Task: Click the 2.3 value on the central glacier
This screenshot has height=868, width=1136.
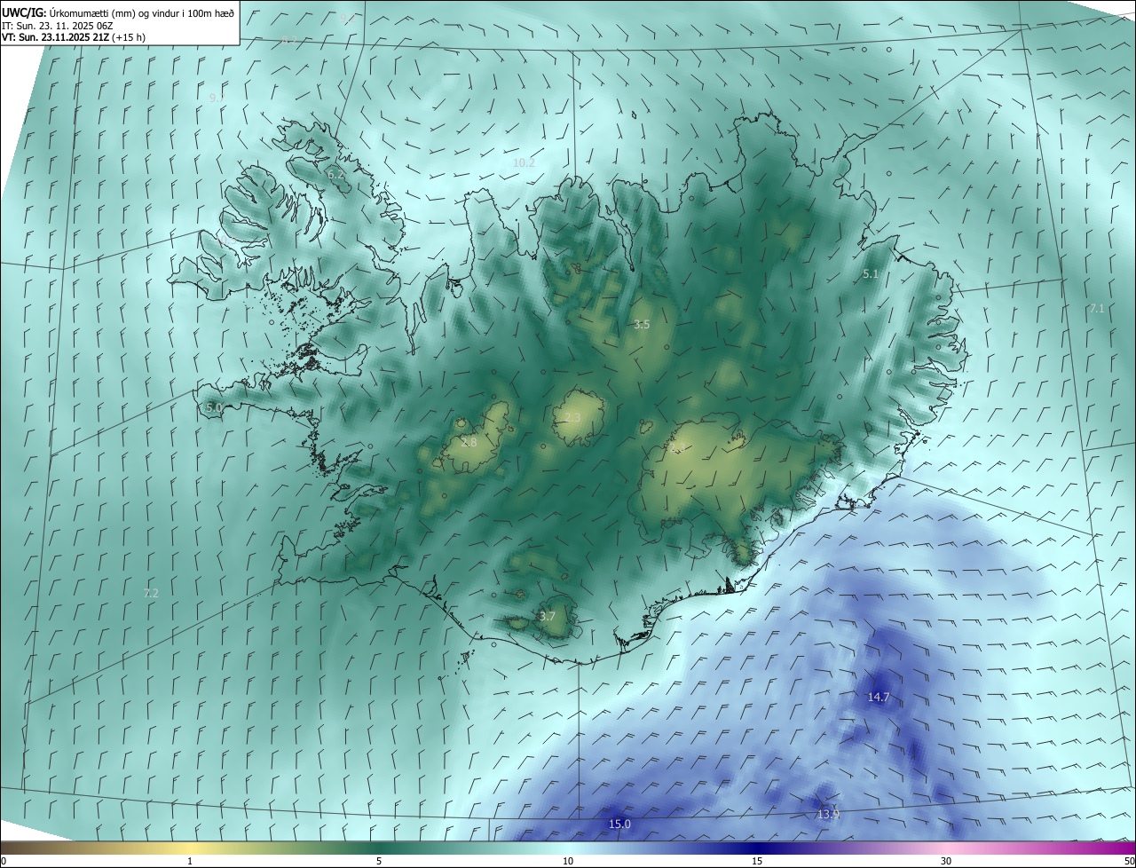Action: (x=572, y=418)
